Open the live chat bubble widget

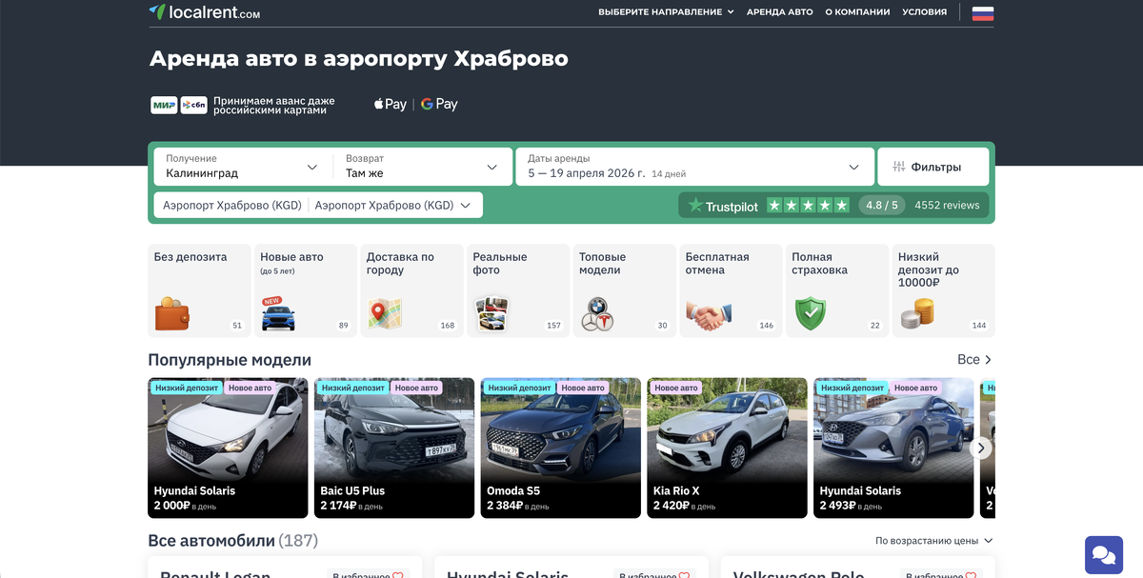point(1104,554)
